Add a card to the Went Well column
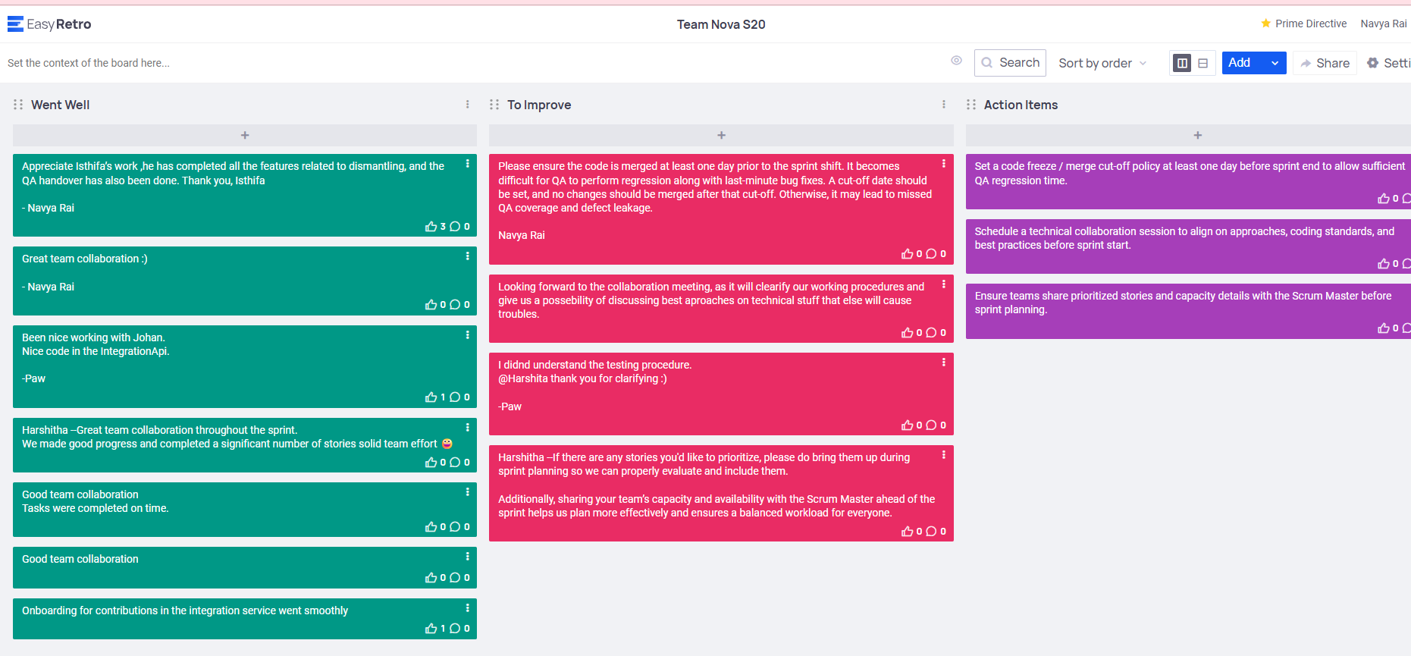 click(245, 135)
